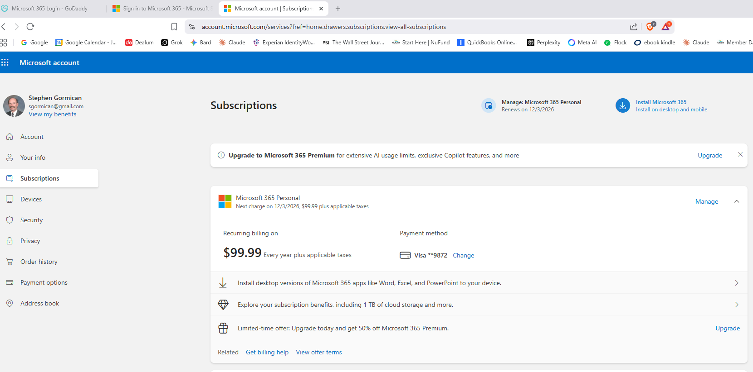Switch to the Microsoft 365 Login GoDaddy tab

pyautogui.click(x=50, y=9)
